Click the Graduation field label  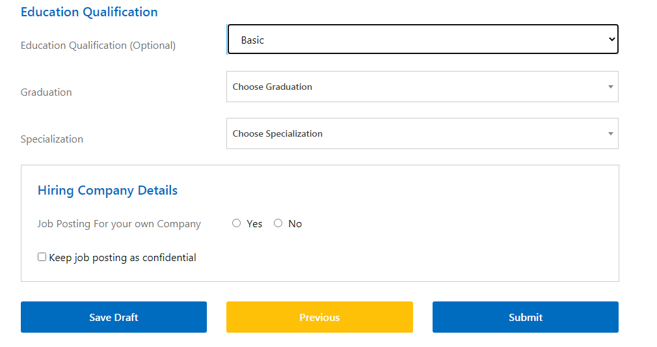(46, 92)
